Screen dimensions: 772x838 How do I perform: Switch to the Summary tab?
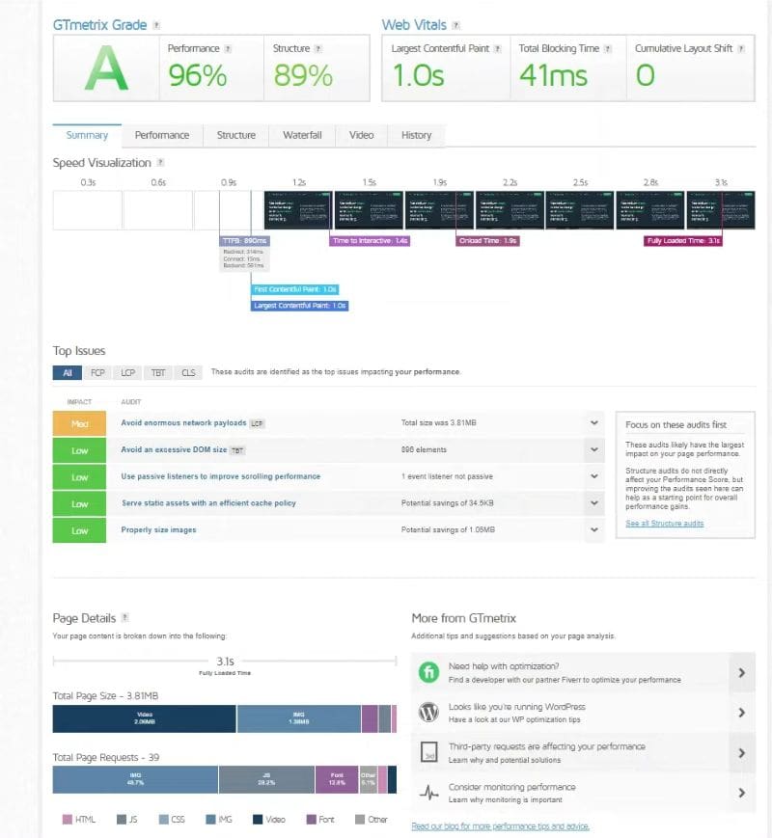[87, 135]
